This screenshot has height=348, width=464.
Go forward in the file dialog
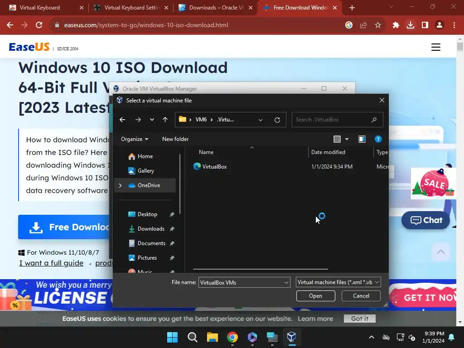[138, 120]
